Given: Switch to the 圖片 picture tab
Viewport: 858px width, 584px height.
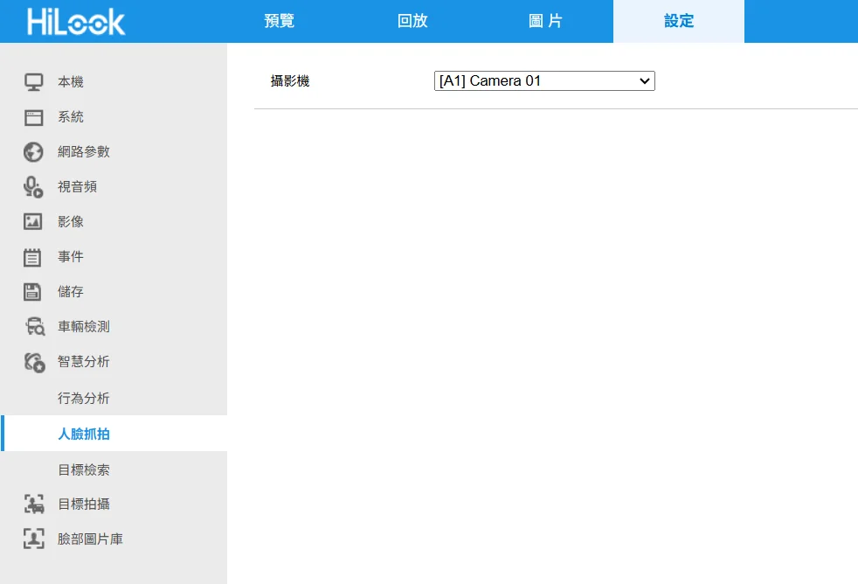Looking at the screenshot, I should coord(545,21).
